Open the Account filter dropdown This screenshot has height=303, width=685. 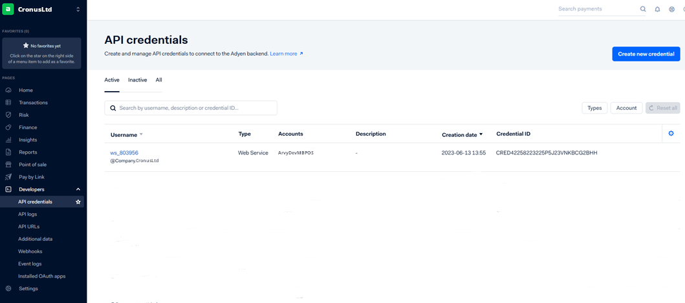pos(625,108)
